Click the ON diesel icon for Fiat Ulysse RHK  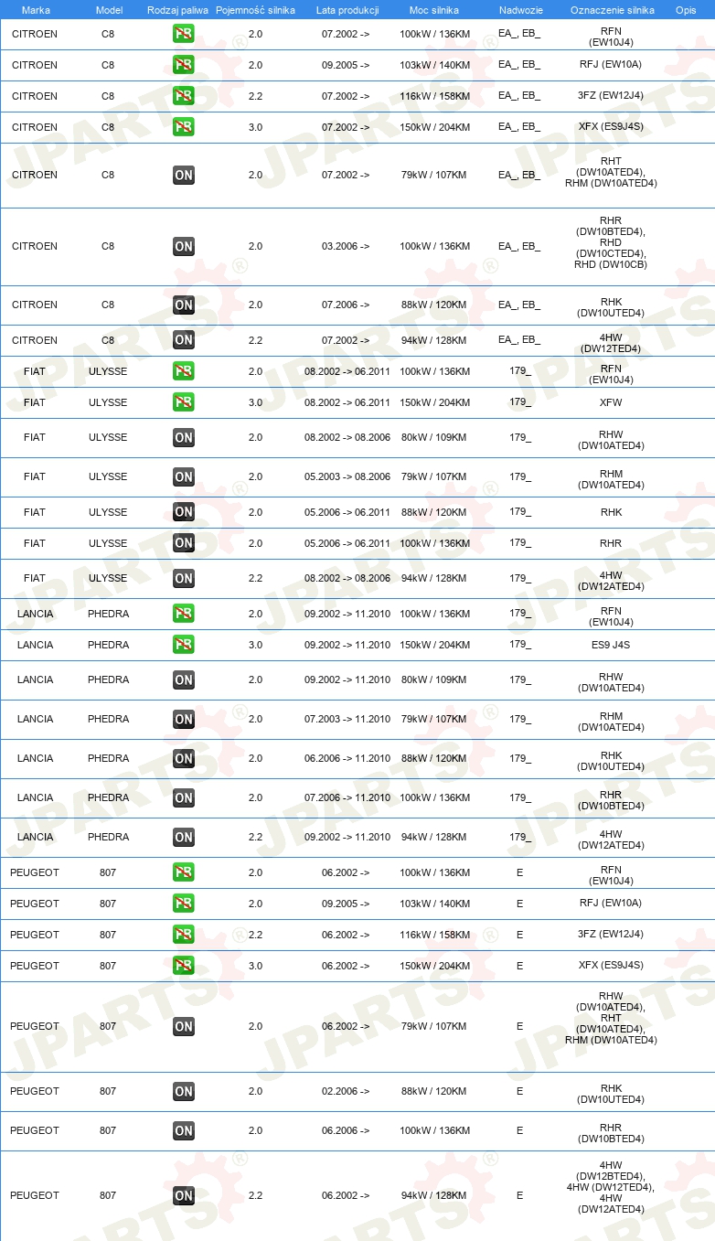184,512
